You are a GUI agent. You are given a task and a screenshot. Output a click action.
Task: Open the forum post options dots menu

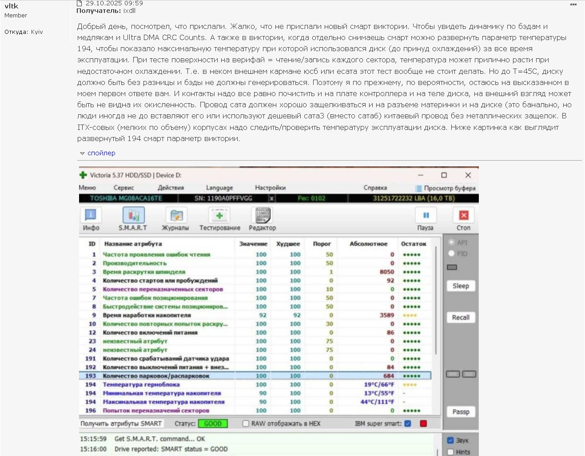[573, 4]
